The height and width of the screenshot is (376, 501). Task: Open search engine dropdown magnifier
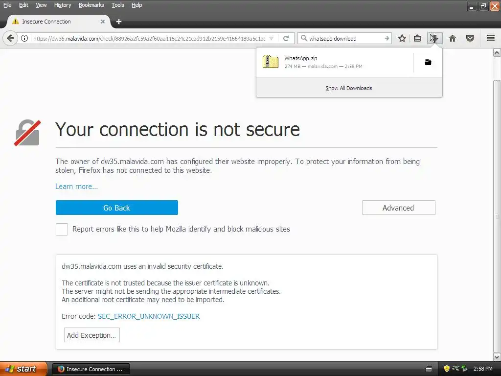pyautogui.click(x=303, y=38)
